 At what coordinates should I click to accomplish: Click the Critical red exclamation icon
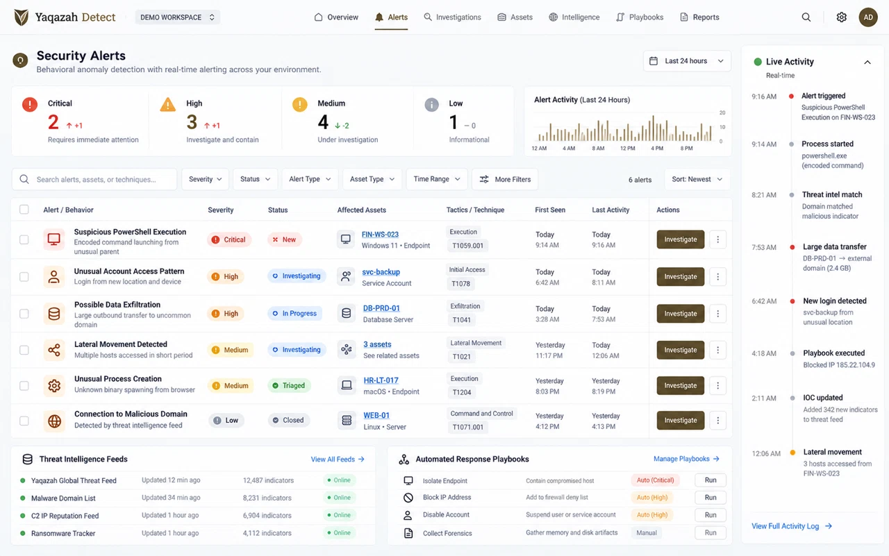click(30, 105)
